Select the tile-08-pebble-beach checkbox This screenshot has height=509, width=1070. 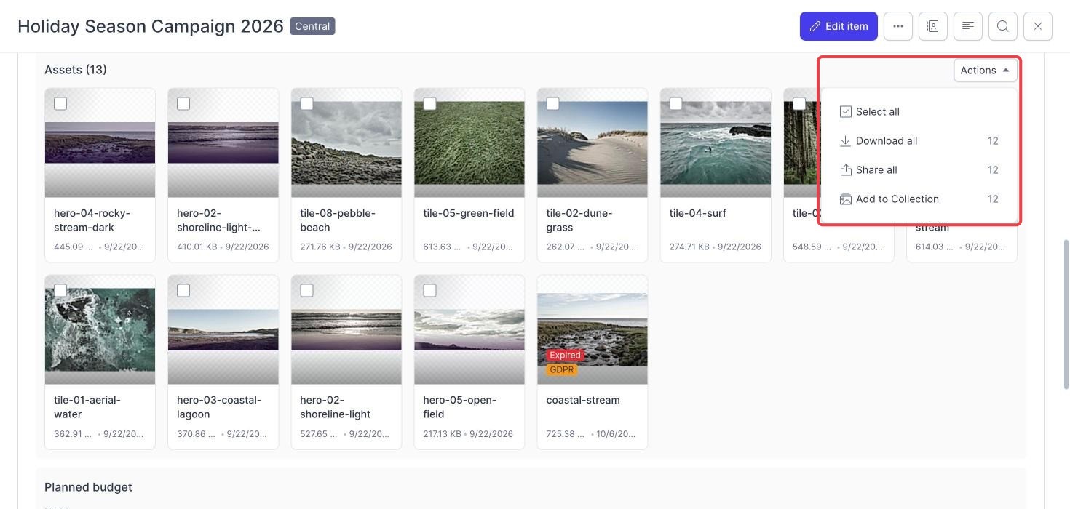(x=307, y=104)
